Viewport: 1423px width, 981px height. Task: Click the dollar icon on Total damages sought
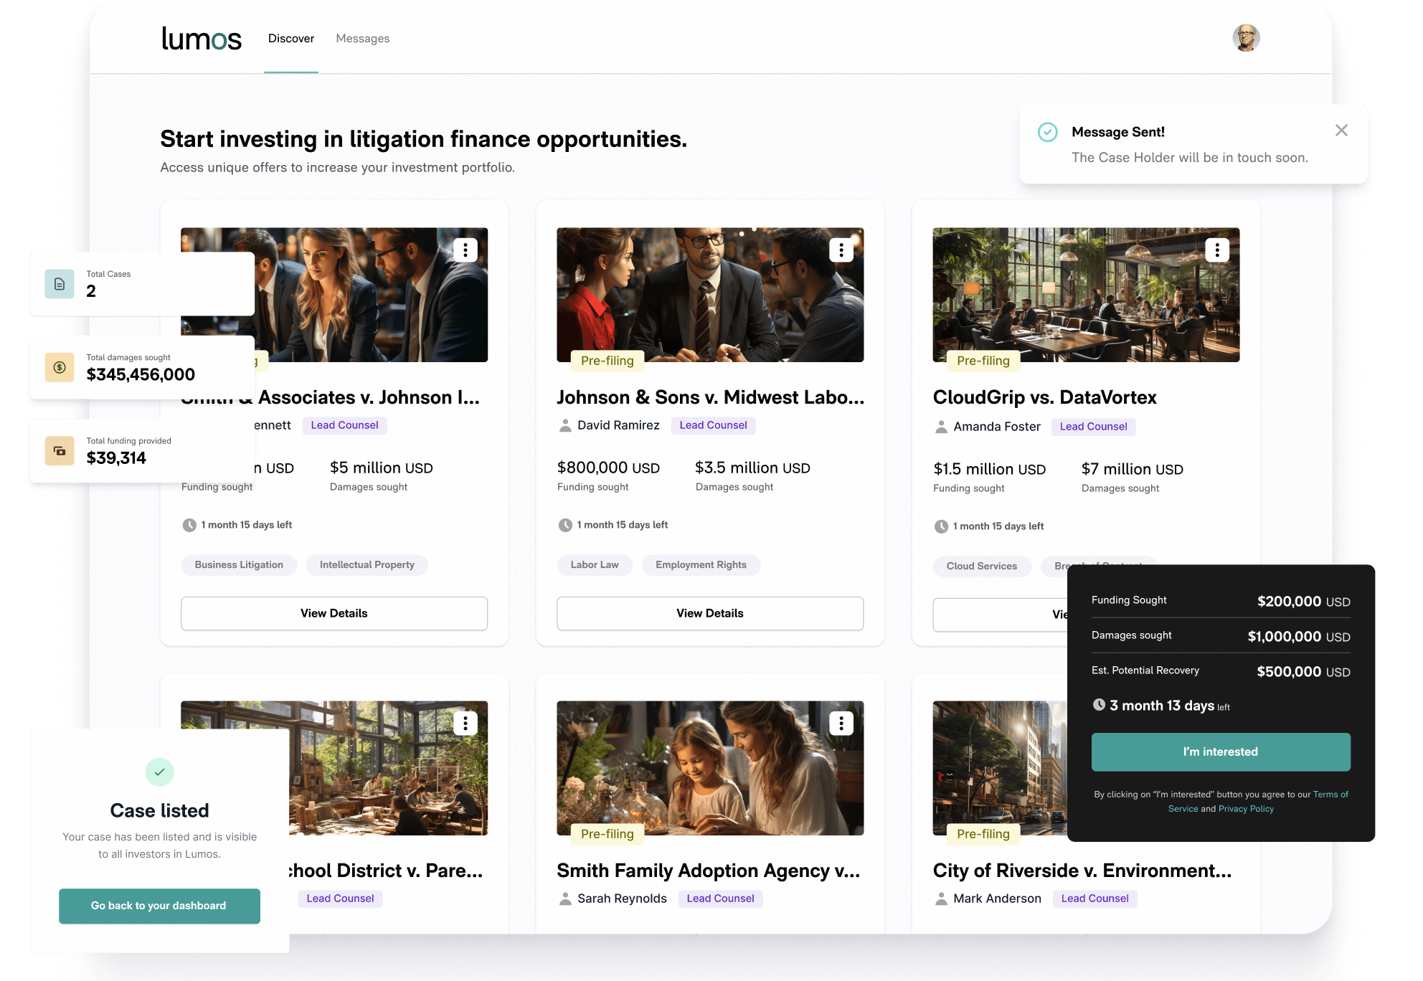click(x=60, y=366)
